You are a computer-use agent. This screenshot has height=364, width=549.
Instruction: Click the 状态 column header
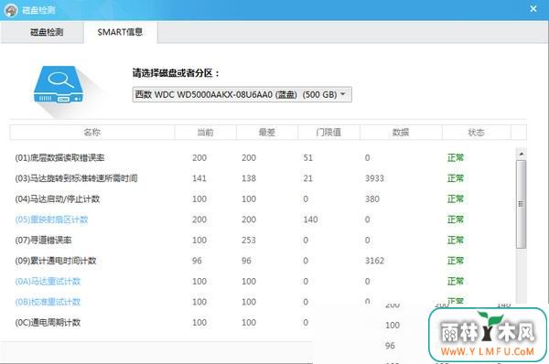pos(476,133)
